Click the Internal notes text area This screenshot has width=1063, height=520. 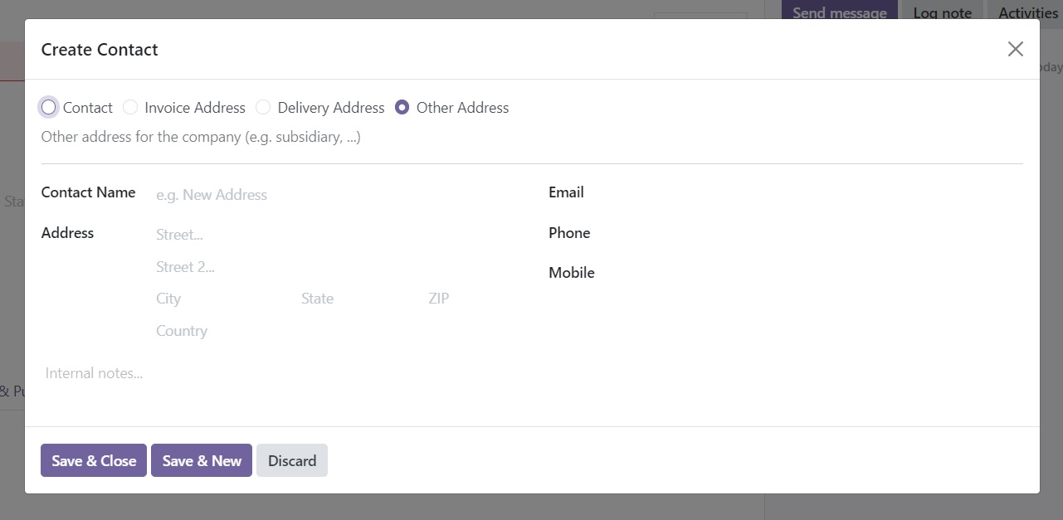[532, 373]
